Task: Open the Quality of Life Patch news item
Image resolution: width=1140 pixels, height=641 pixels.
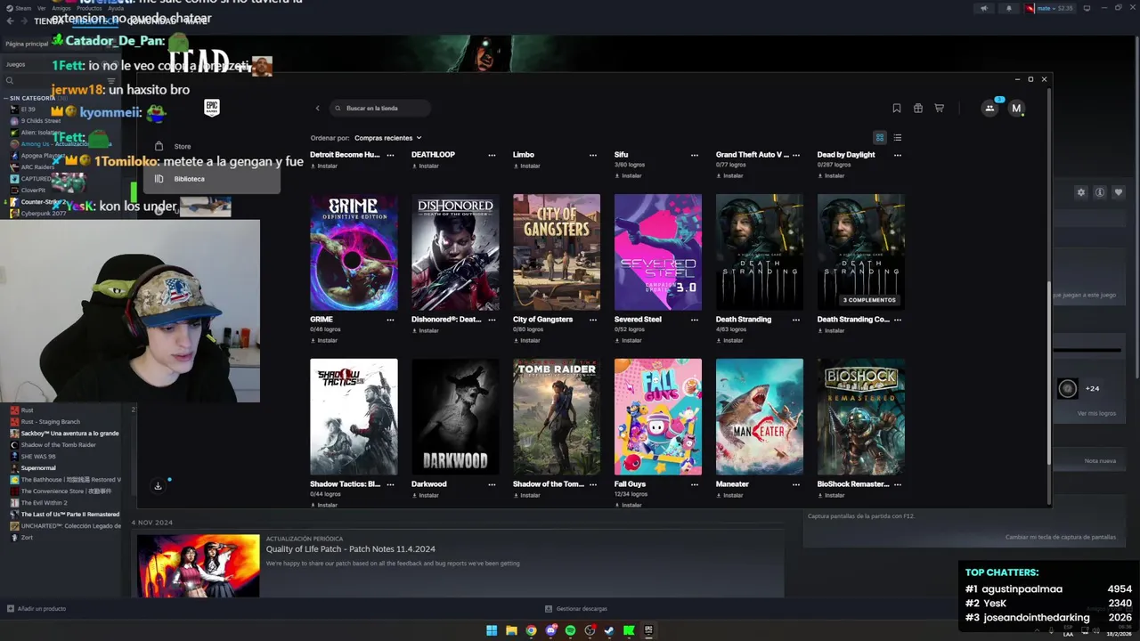Action: [459, 565]
